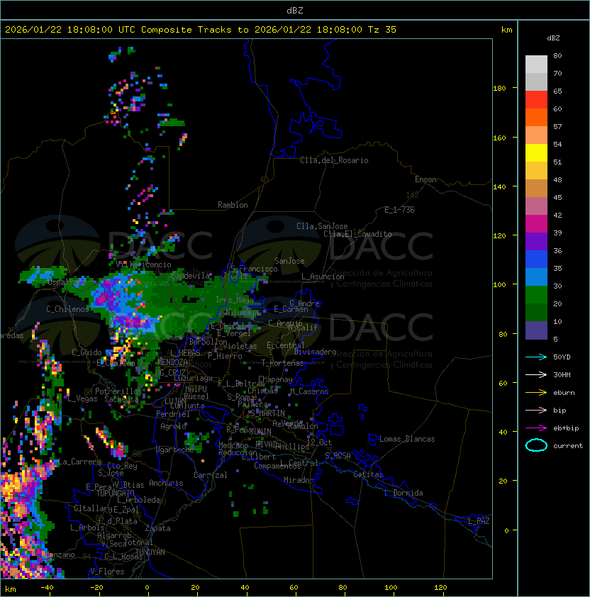Click the Villavicencio place label

point(143,264)
